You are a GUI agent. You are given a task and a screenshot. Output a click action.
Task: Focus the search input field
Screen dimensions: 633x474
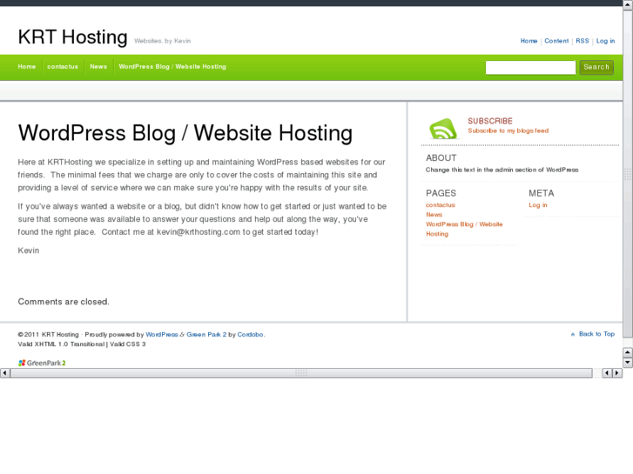pyautogui.click(x=530, y=67)
